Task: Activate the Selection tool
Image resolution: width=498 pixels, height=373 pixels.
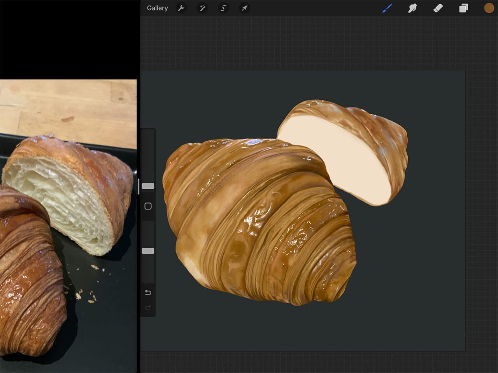Action: pyautogui.click(x=223, y=8)
